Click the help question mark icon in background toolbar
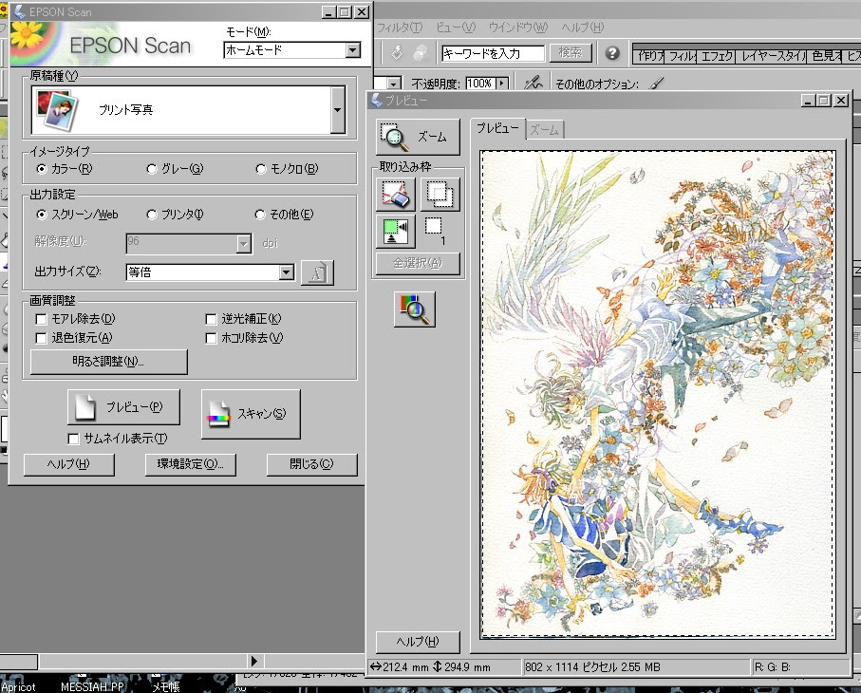 612,53
